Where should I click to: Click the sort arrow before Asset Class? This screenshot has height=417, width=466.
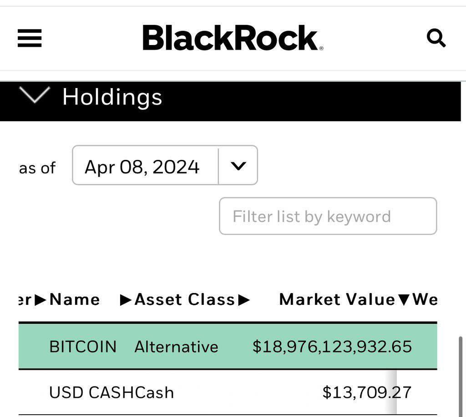point(126,300)
